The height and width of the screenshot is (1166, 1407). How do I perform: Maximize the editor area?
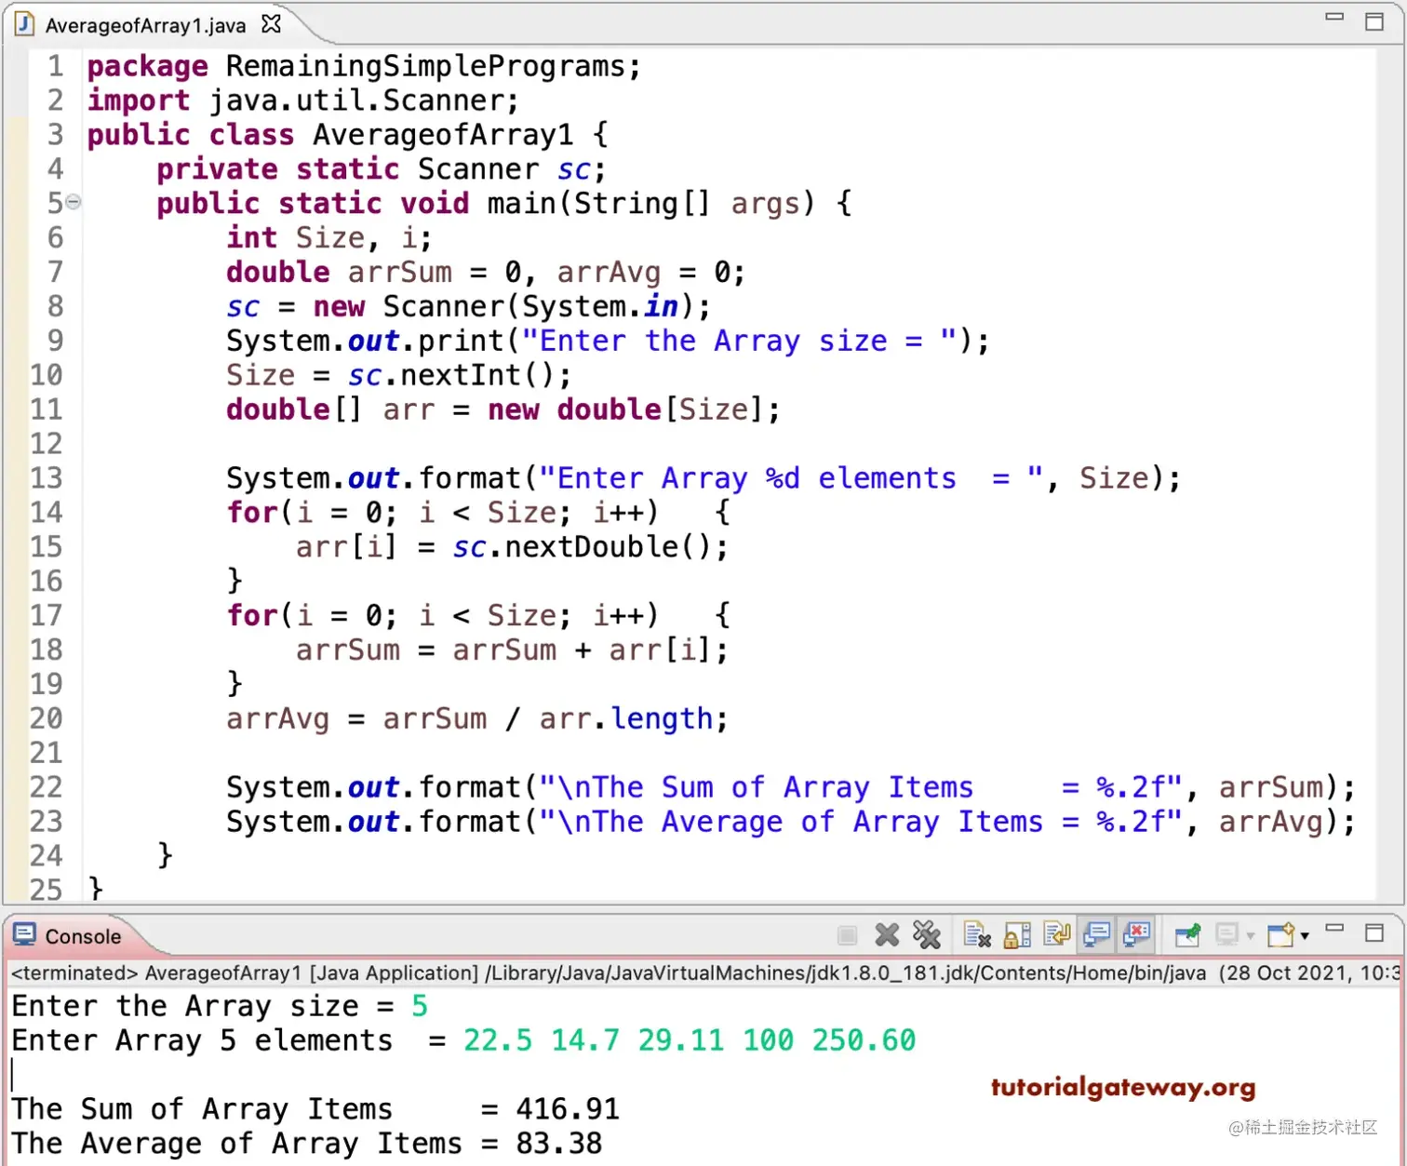pos(1374,21)
